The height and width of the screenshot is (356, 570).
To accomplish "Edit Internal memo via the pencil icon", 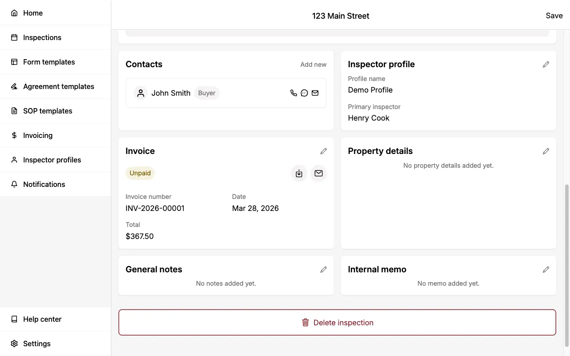I will tap(546, 269).
